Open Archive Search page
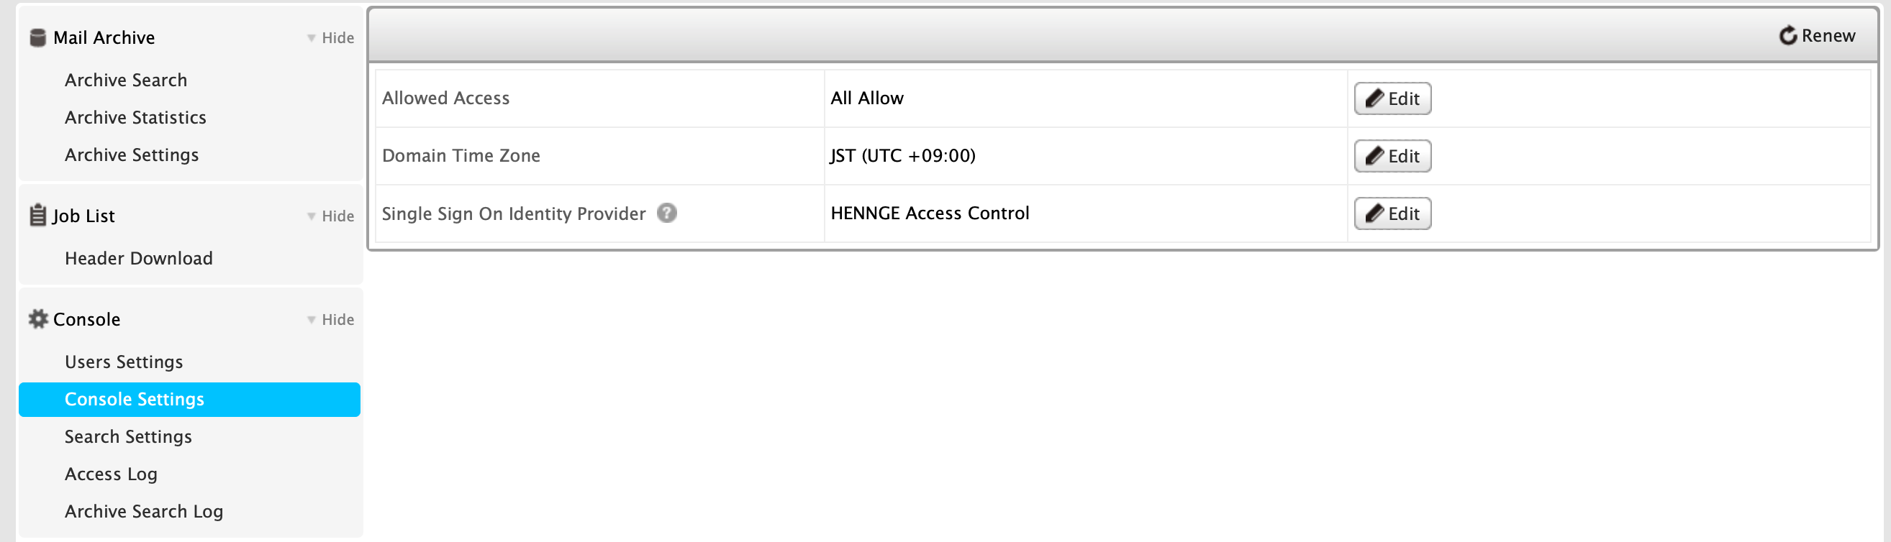Screen dimensions: 1891x542 pyautogui.click(x=125, y=80)
